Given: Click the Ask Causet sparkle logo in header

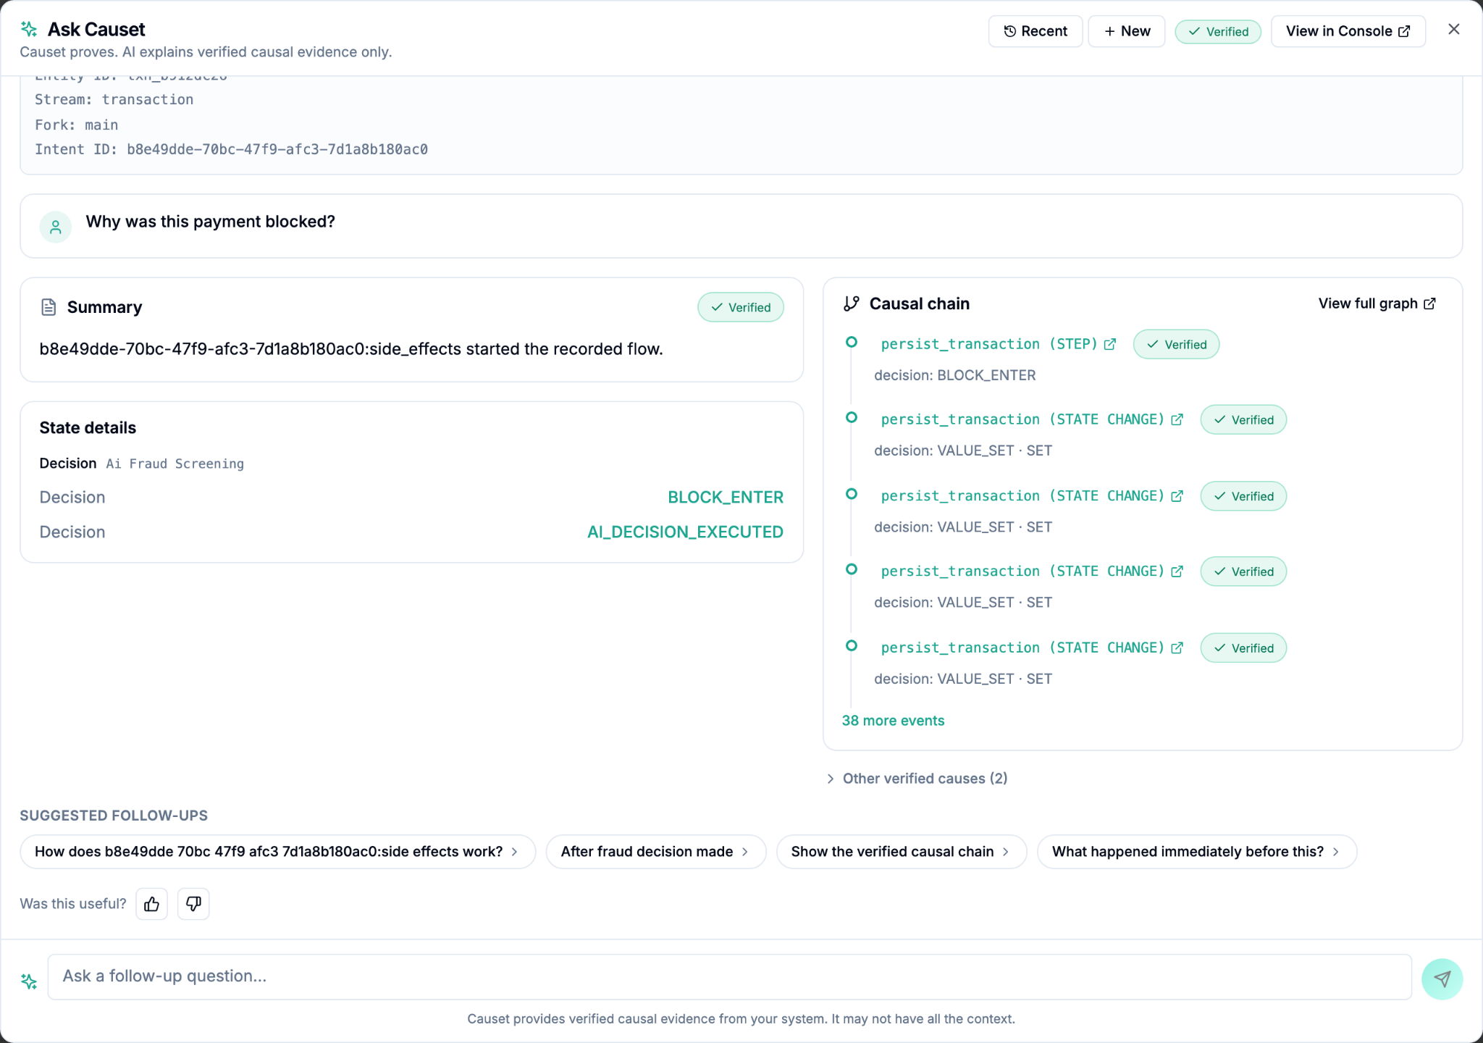Looking at the screenshot, I should [29, 29].
